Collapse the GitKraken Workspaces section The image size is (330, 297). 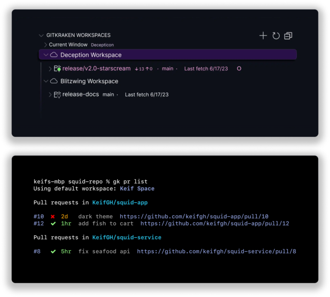[41, 36]
